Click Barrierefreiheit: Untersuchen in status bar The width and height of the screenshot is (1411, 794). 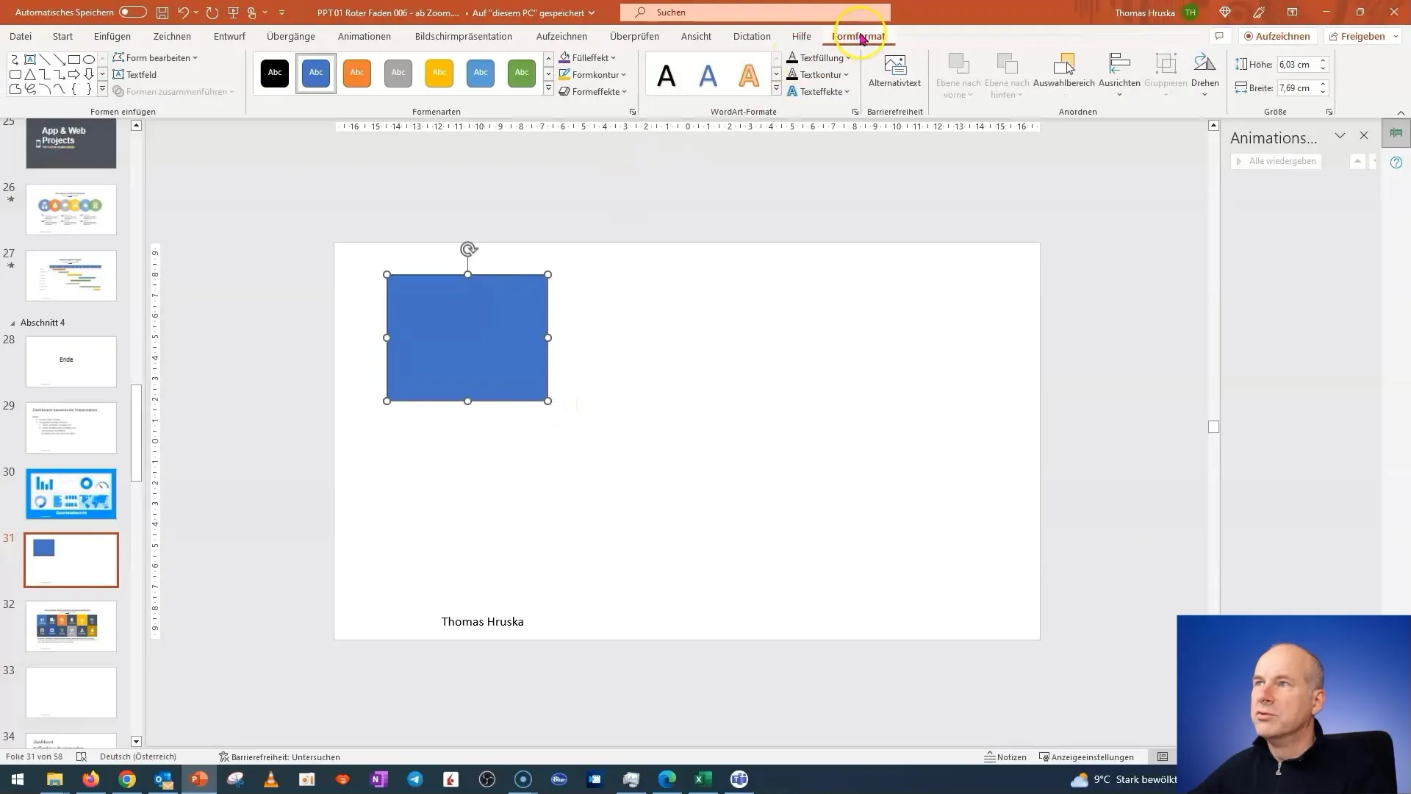279,757
